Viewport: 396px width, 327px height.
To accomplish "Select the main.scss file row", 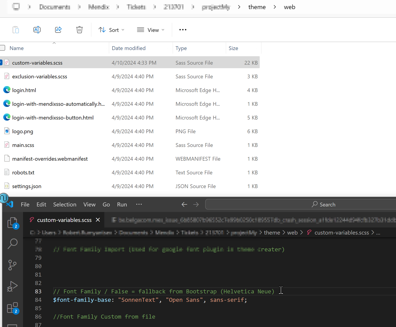I will [x=130, y=145].
